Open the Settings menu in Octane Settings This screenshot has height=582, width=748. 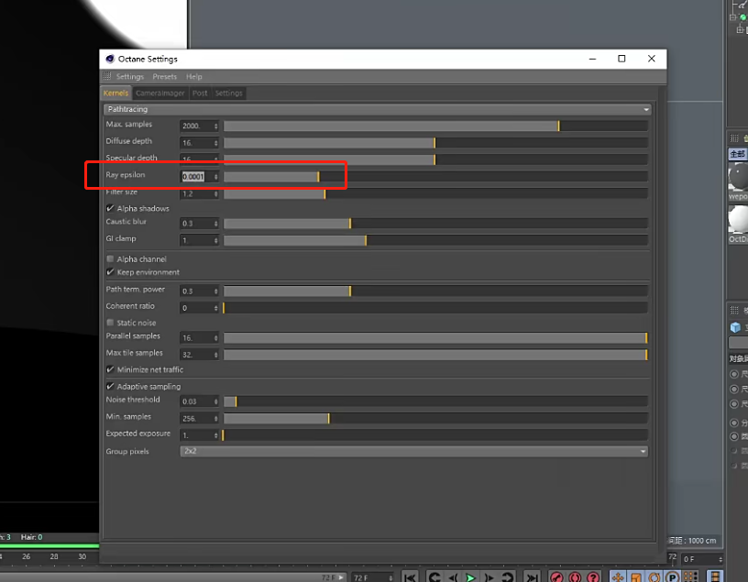pyautogui.click(x=130, y=76)
